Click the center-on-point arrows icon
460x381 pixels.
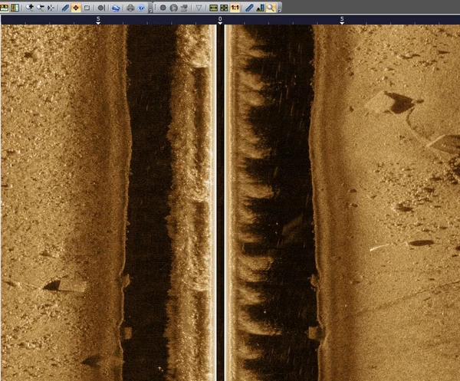(51, 8)
